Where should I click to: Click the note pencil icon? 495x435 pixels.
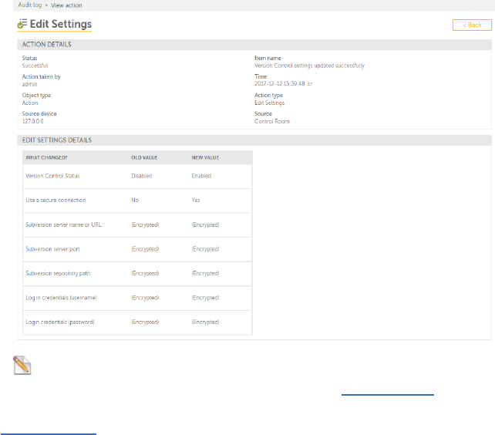(22, 364)
